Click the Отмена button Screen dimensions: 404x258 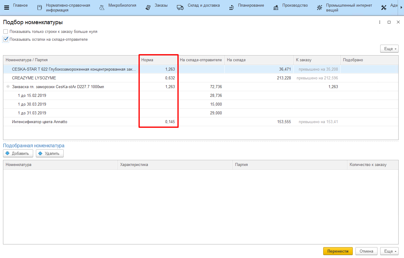pos(366,251)
